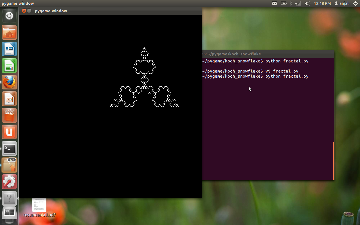Open LibreOffice Impress presentations
This screenshot has width=360, height=225.
[x=9, y=99]
